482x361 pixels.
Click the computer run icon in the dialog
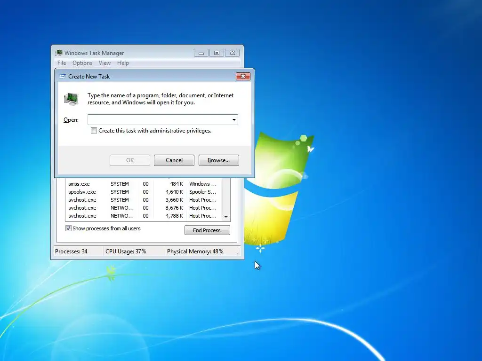tap(72, 99)
